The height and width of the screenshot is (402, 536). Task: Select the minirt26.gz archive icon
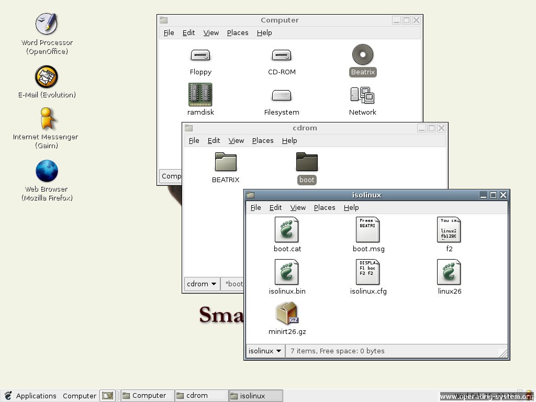click(287, 313)
